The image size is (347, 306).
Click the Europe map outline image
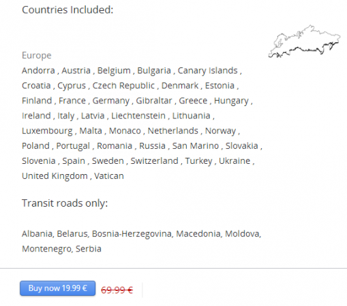[x=304, y=41]
